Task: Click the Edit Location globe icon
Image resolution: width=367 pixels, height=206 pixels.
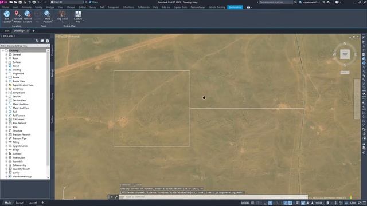Action: pos(7,14)
